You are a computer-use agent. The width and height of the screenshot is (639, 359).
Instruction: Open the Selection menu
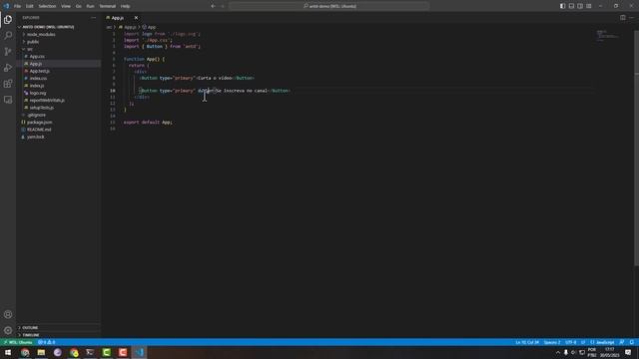(47, 6)
